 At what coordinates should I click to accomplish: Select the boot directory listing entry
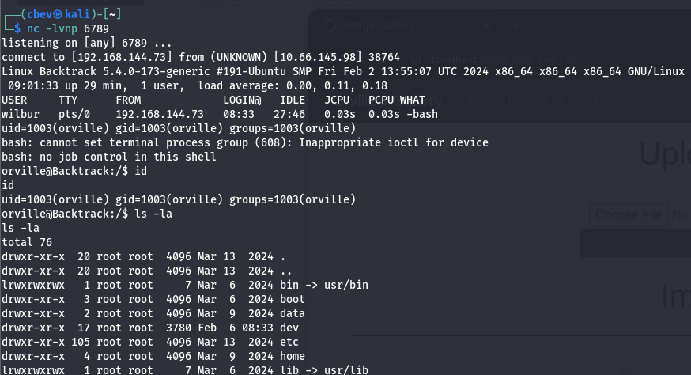click(x=293, y=299)
